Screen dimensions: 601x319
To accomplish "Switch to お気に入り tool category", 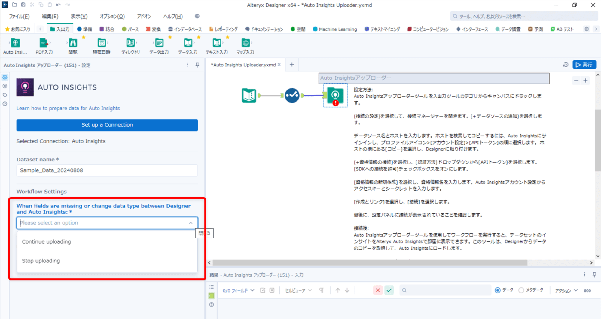I will (18, 29).
